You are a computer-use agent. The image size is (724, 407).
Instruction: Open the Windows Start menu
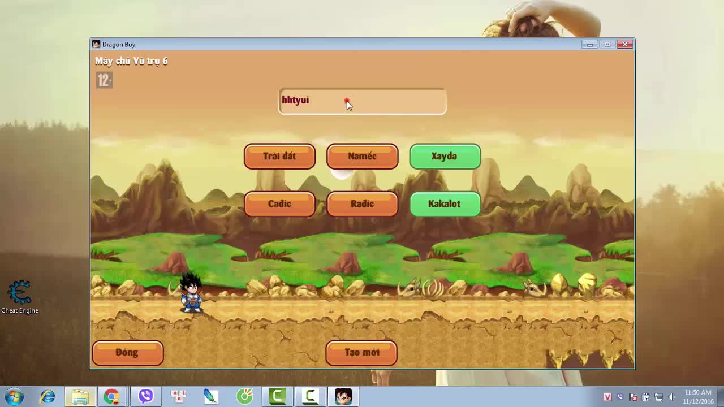pyautogui.click(x=14, y=396)
